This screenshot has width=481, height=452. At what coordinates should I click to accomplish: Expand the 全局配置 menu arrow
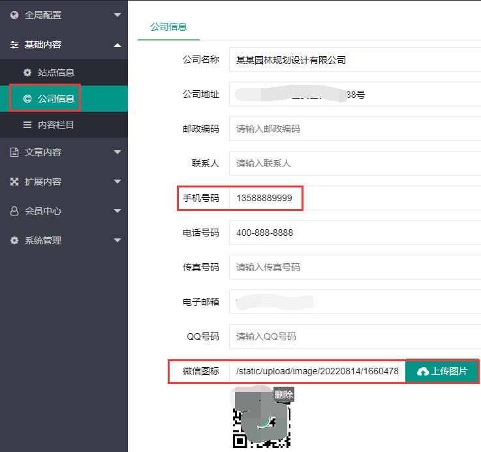[117, 15]
